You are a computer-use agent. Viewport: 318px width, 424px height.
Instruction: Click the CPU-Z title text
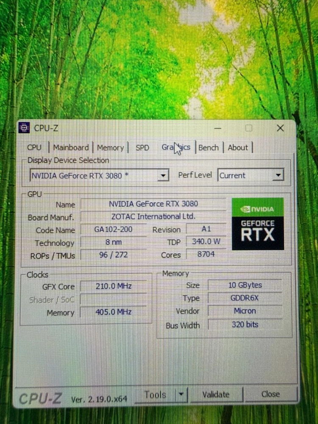click(x=46, y=128)
